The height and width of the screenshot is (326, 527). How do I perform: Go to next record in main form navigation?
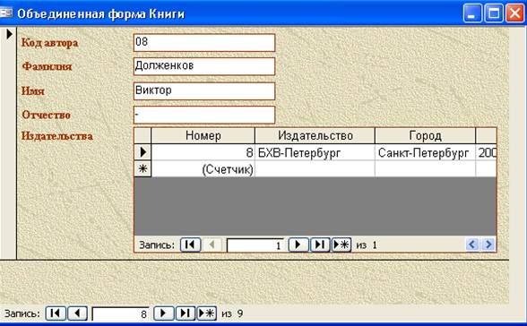tap(163, 313)
